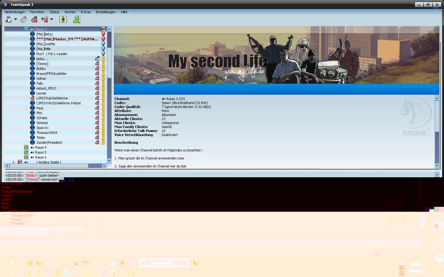Click the blue A badge next to RooT F.B.I.-Leader
The height and width of the screenshot is (277, 444).
coord(103,54)
